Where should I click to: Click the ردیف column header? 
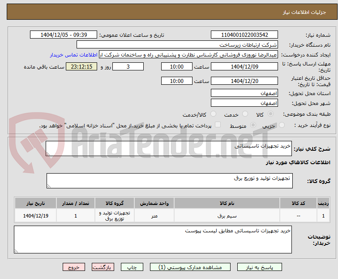click(323, 203)
